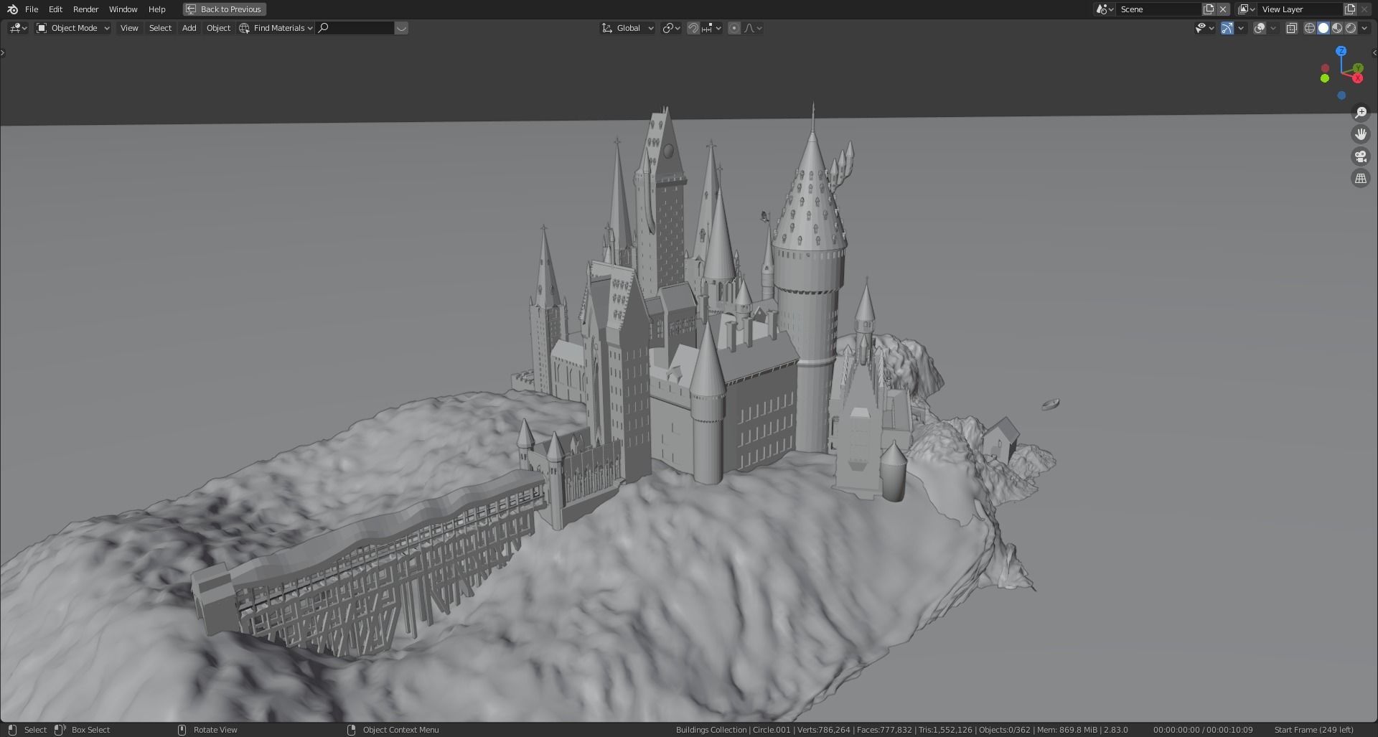Click the red X axis gizmo
The image size is (1378, 737).
coord(1357,78)
